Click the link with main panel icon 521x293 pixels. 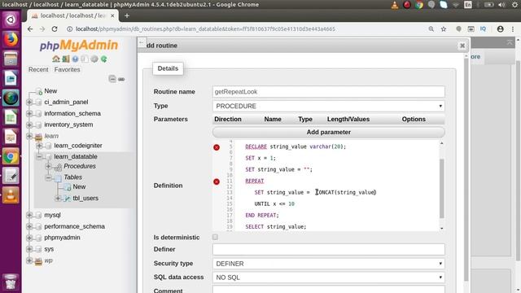coord(121,79)
